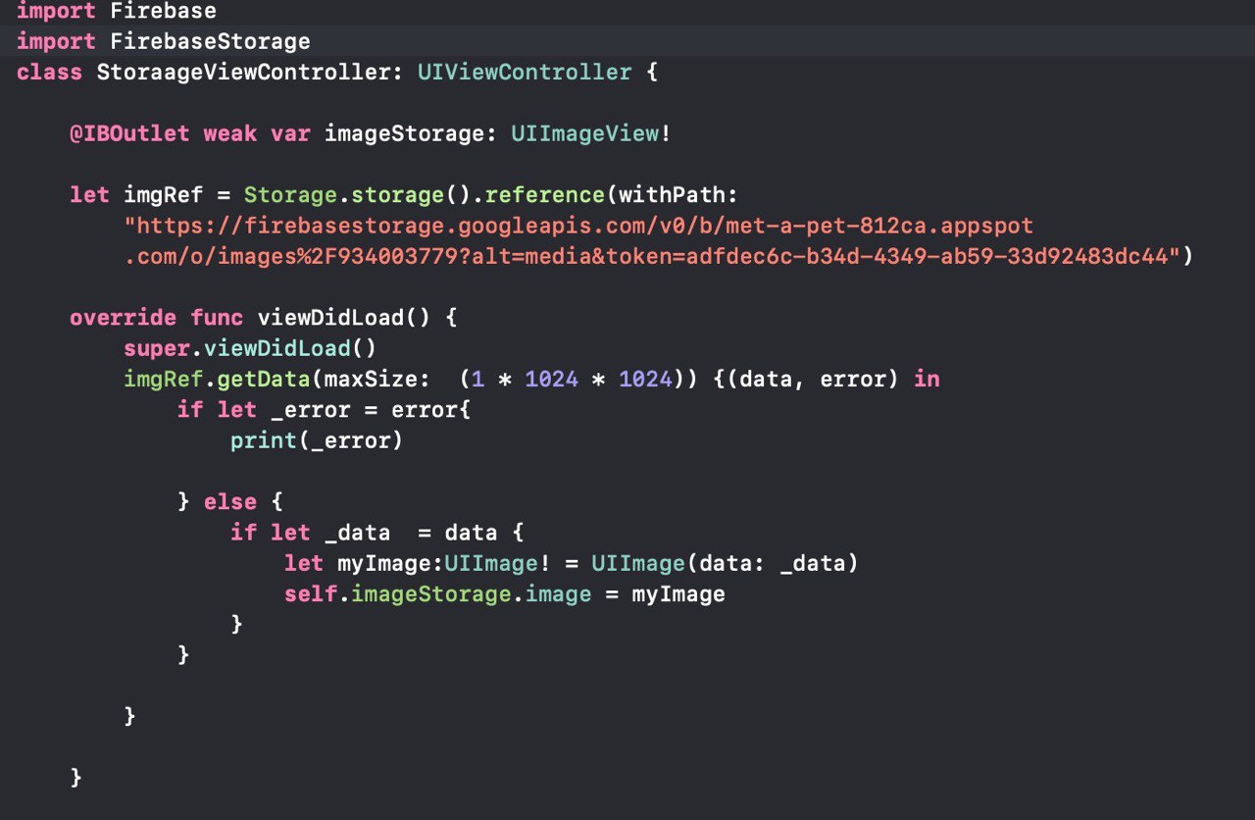This screenshot has height=820, width=1255.
Task: Click the firebasestorage.googleapis.com URL string line
Action: pyautogui.click(x=578, y=226)
